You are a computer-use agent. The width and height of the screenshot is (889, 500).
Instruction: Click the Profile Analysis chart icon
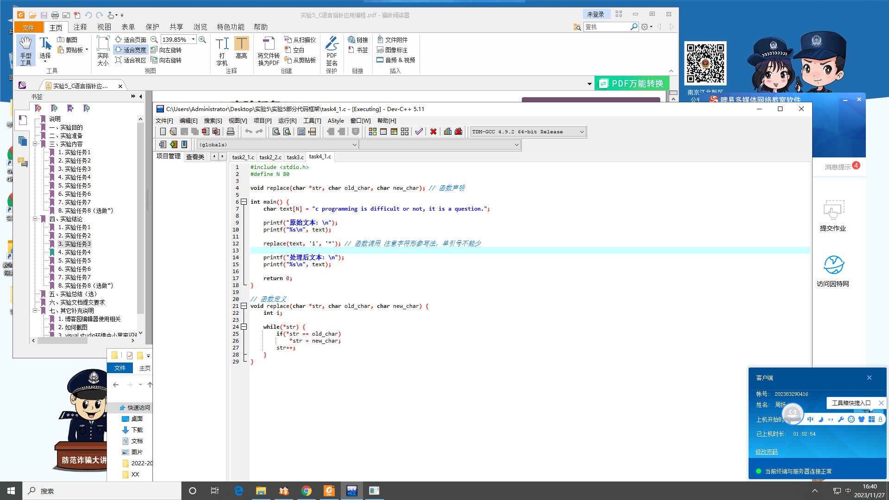[448, 132]
